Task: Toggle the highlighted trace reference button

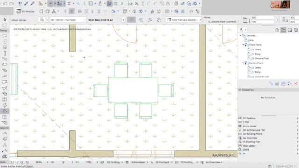Action: 109,3
